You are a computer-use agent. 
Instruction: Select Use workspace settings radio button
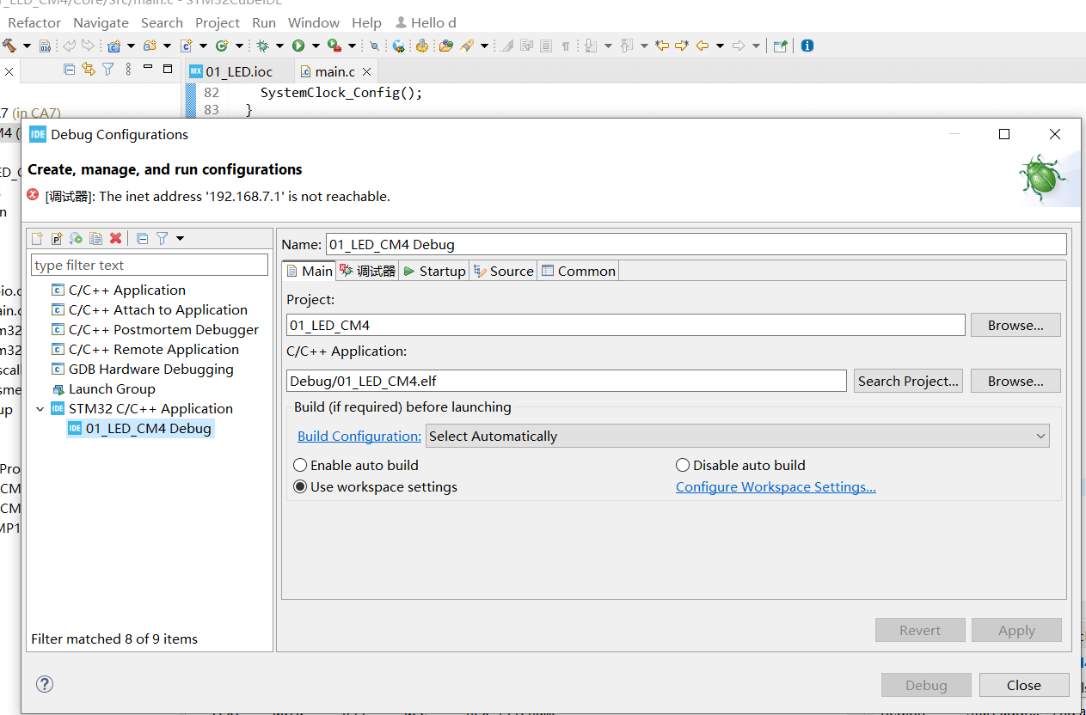pos(300,486)
